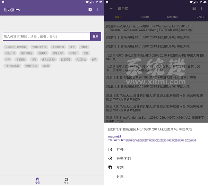The image size is (208, 185).
Task: Tap the 盗墓笔记 suggestion chip
Action: coord(66,60)
